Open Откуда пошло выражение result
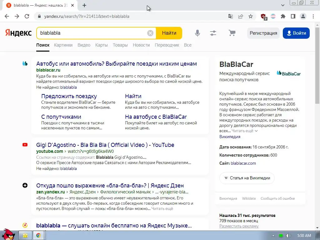The image size is (320, 240). 110,186
